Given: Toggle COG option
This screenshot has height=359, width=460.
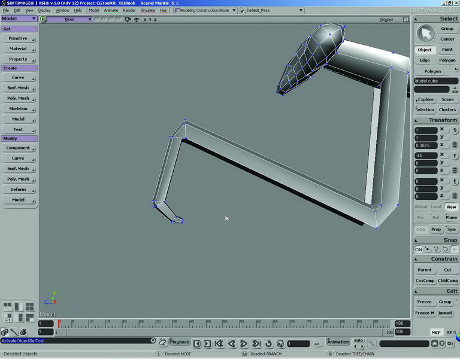Looking at the screenshot, I should click(420, 230).
